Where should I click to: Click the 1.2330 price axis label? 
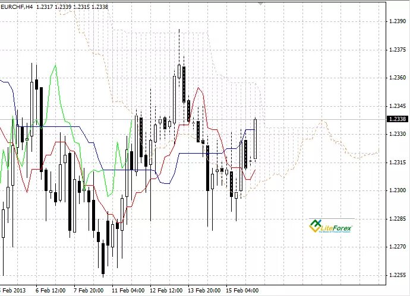tap(398, 134)
